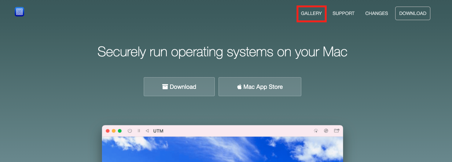
Task: Click the outlined Download nav button
Action: point(413,14)
